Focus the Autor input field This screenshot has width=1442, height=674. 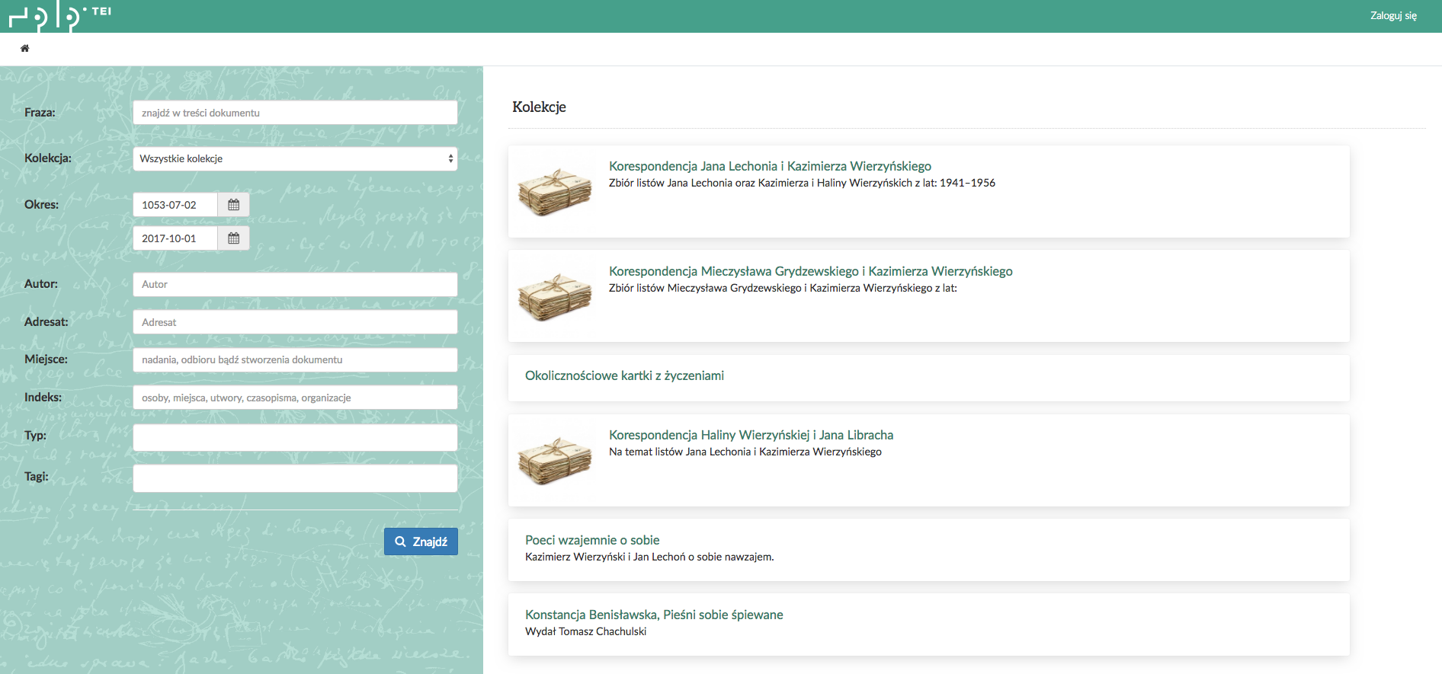click(295, 284)
